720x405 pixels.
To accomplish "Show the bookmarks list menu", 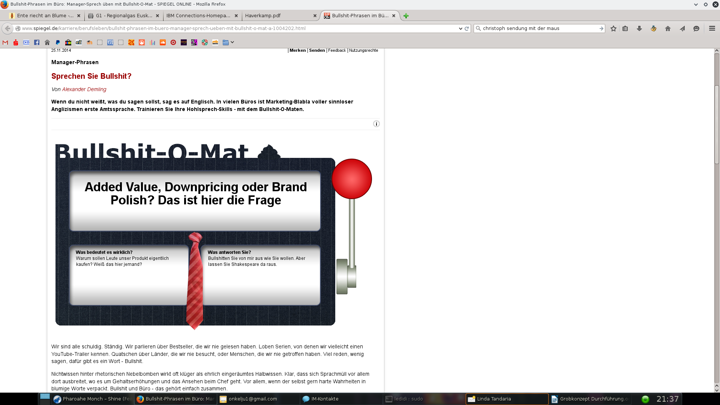I will 625,28.
